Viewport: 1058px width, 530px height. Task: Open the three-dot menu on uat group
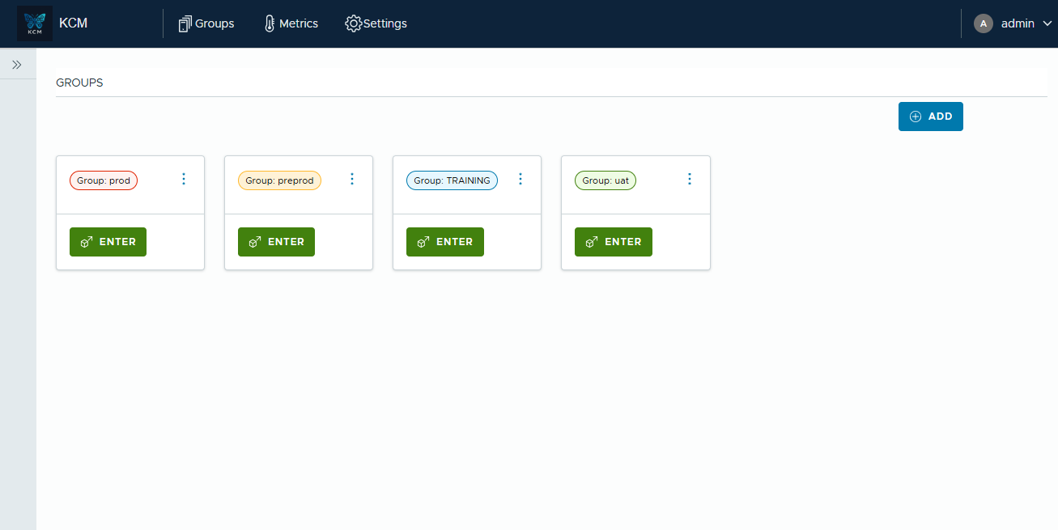click(690, 179)
